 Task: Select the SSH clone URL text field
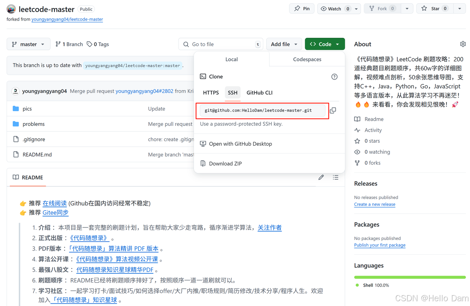click(x=263, y=110)
